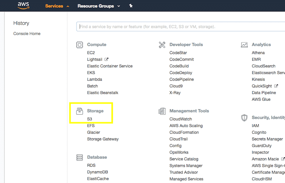Open Data Pipeline
This screenshot has width=285, height=183.
point(264,93)
